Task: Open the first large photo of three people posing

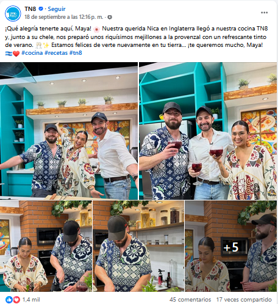Action: (69, 131)
